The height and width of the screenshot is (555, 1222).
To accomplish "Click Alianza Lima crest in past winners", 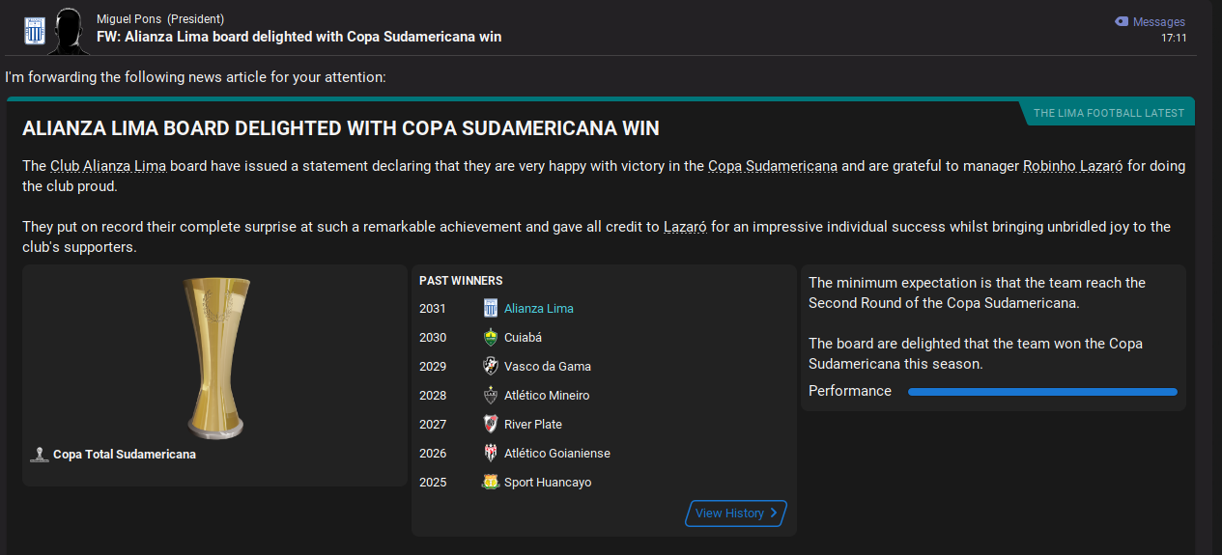I will coord(491,309).
